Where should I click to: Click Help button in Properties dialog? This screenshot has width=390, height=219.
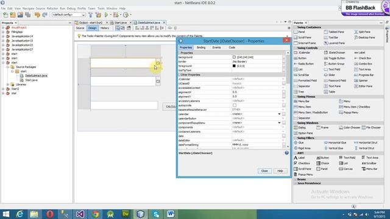280,171
